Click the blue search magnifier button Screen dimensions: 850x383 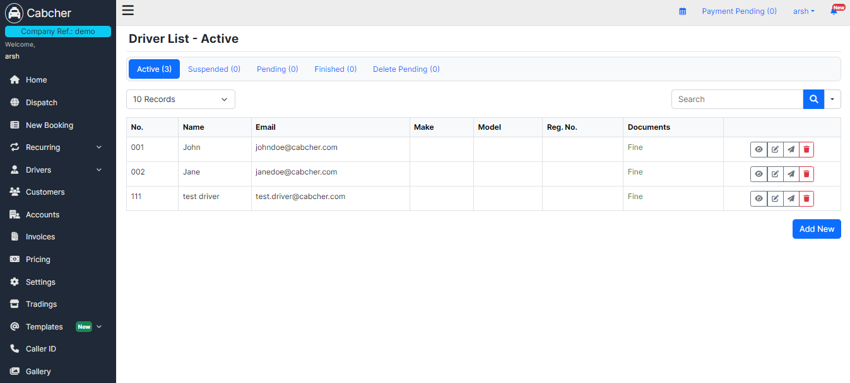click(x=813, y=100)
